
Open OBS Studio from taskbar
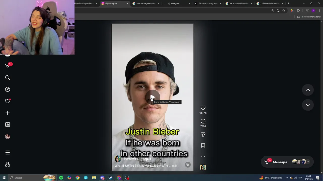tap(127, 178)
